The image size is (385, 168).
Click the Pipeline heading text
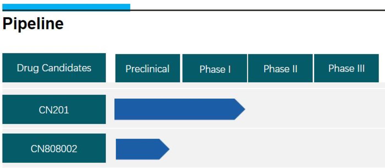[33, 24]
